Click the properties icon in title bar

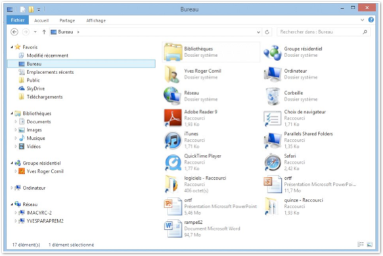click(22, 9)
